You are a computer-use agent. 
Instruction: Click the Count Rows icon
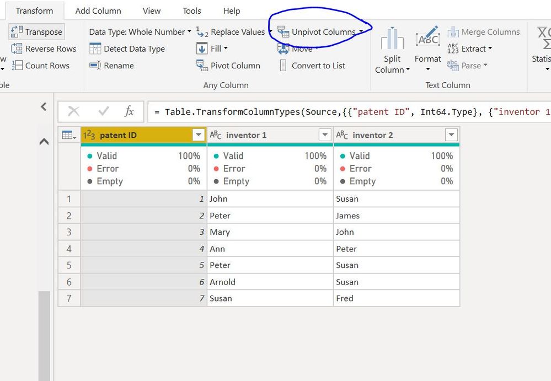point(17,65)
